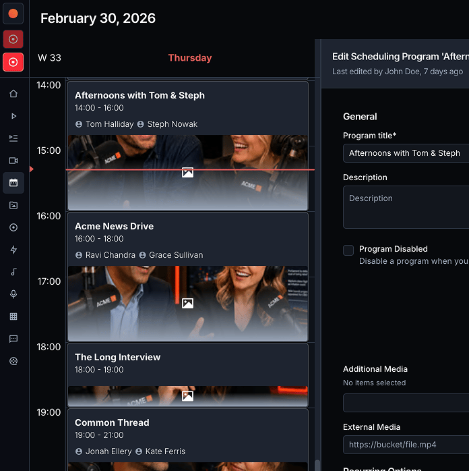Click host name Ravi Chandra
The width and height of the screenshot is (469, 471).
click(111, 255)
